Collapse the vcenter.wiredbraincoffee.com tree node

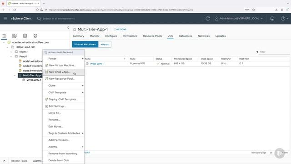[x=4, y=42]
